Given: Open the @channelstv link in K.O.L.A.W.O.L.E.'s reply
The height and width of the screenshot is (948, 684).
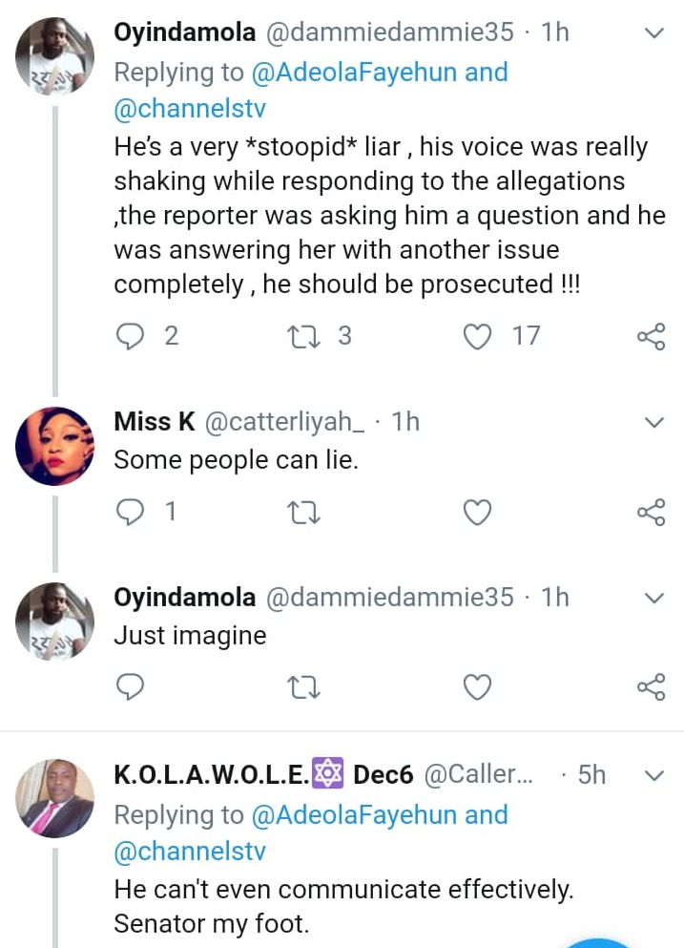Looking at the screenshot, I should [190, 851].
